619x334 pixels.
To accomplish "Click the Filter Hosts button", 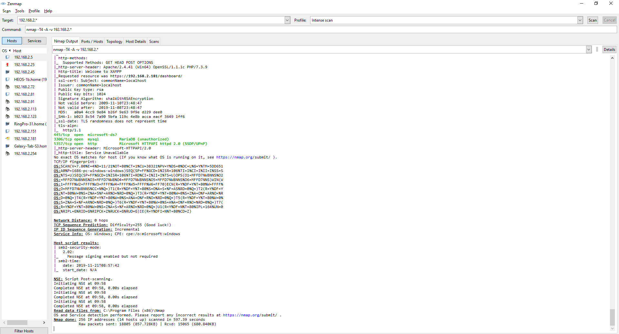I will point(24,331).
